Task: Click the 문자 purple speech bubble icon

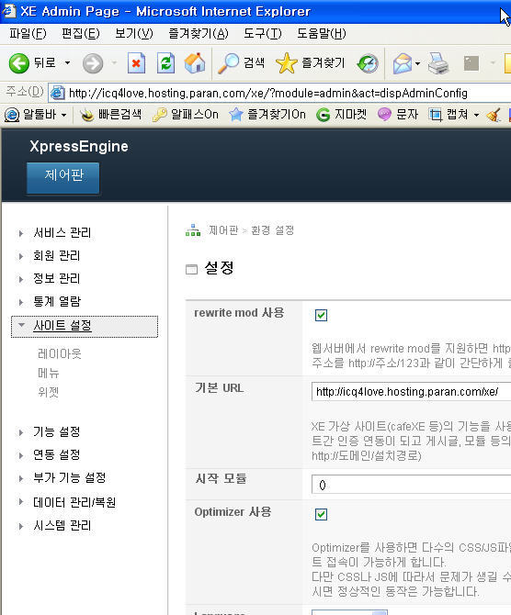Action: 384,115
